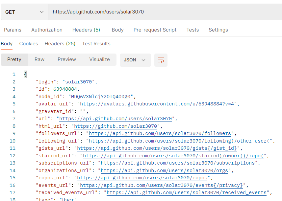Viewport: 282px width, 201px height.
Task: Open the html_url github.com/solar3070 link
Action: point(115,126)
